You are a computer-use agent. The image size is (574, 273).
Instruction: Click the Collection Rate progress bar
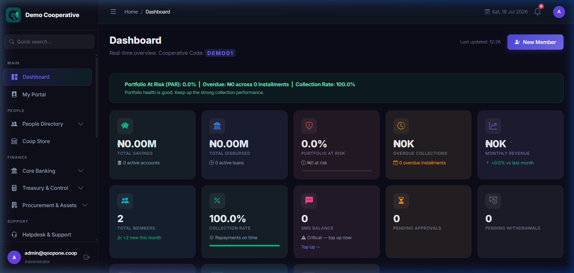point(245,245)
